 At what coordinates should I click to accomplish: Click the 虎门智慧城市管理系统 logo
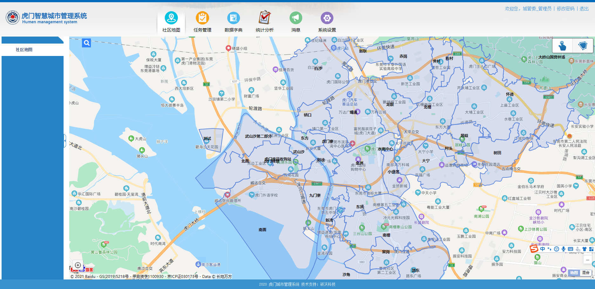(46, 17)
